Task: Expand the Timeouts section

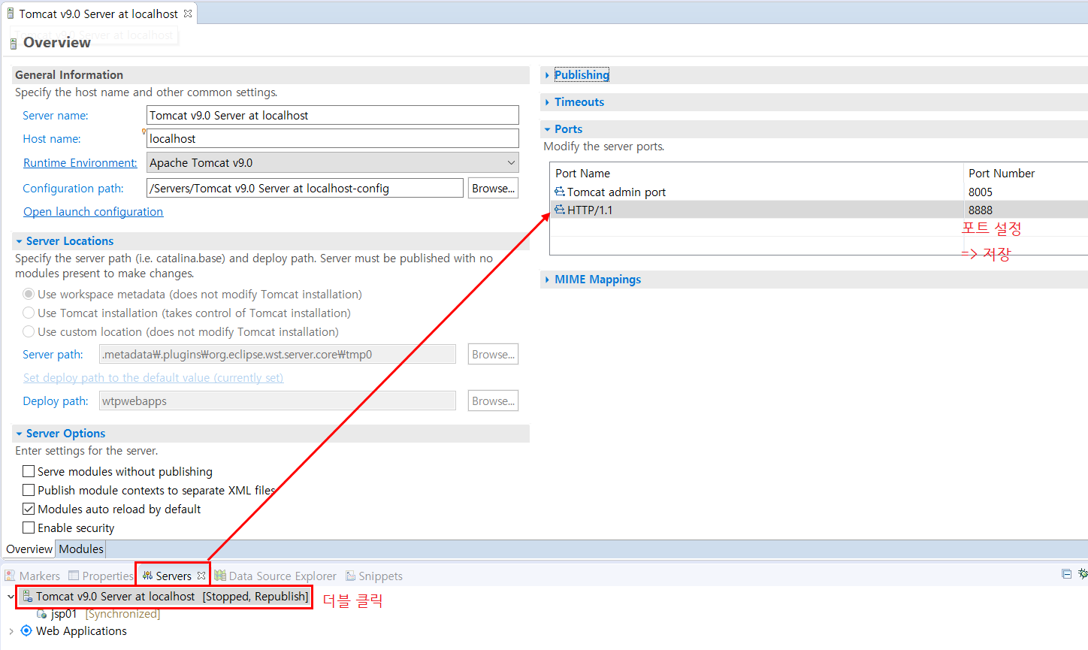Action: pos(547,102)
